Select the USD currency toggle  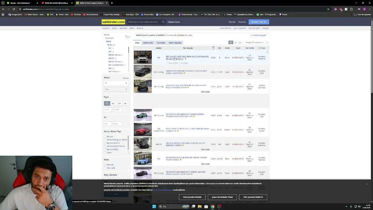(x=113, y=104)
